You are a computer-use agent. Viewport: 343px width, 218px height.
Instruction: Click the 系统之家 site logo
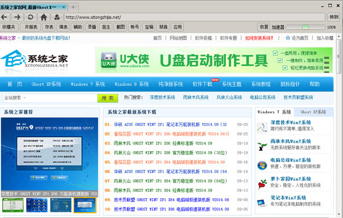[35, 59]
